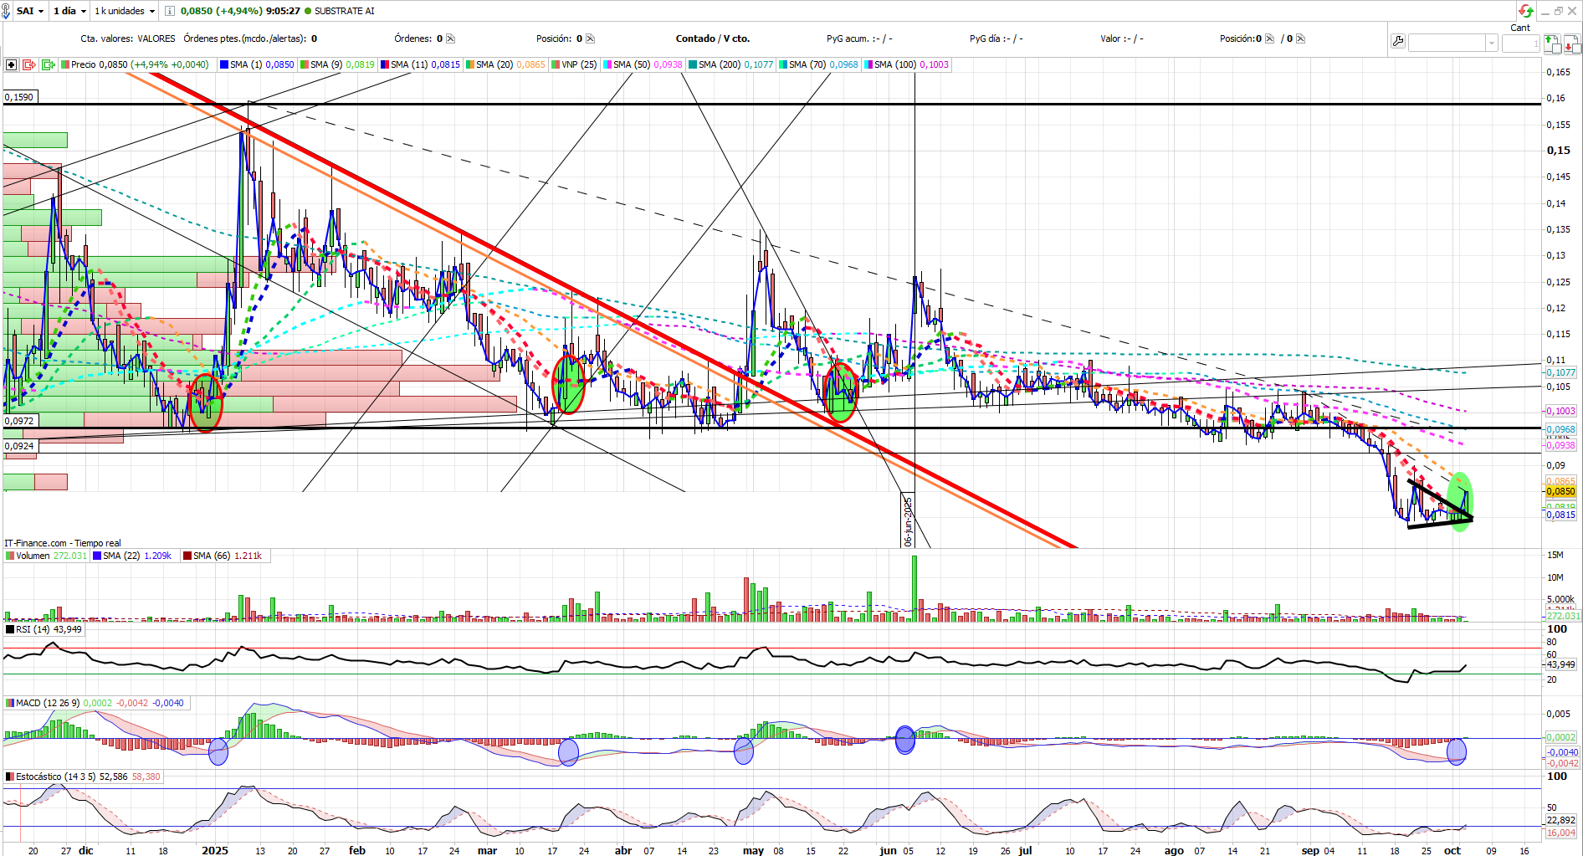Click the green import arrow icon

48,64
